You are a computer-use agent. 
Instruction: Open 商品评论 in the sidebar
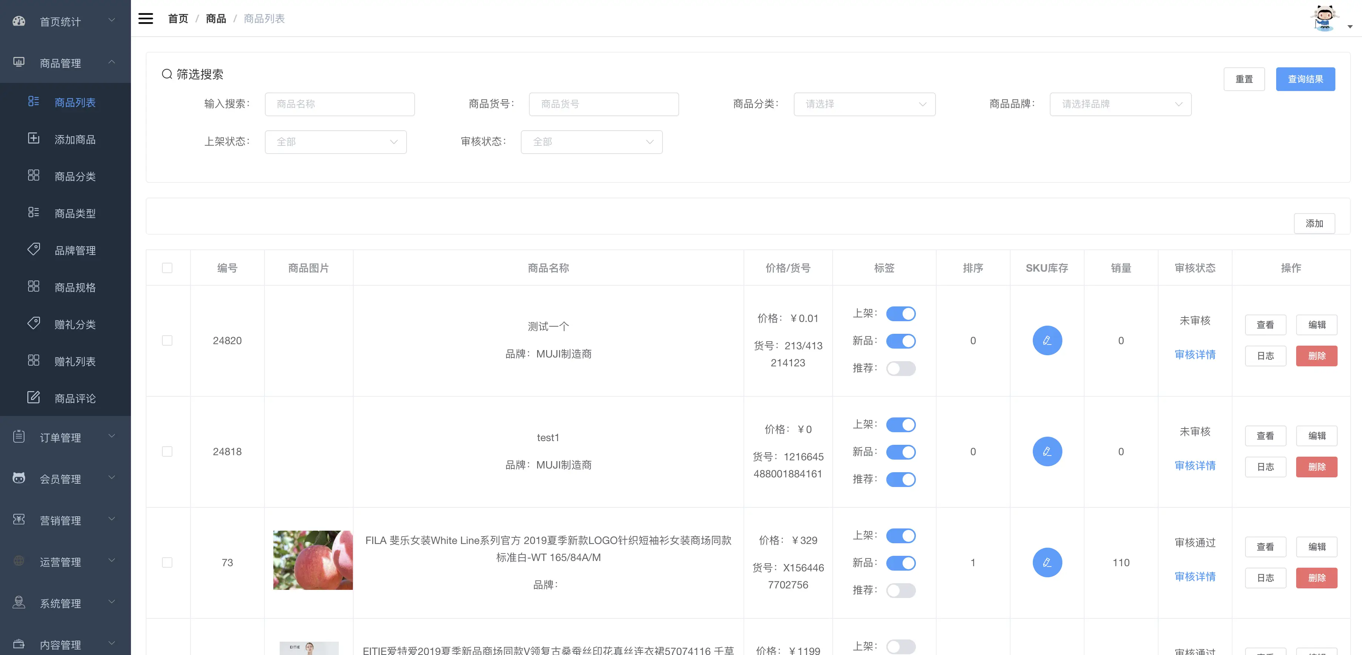[x=65, y=399]
